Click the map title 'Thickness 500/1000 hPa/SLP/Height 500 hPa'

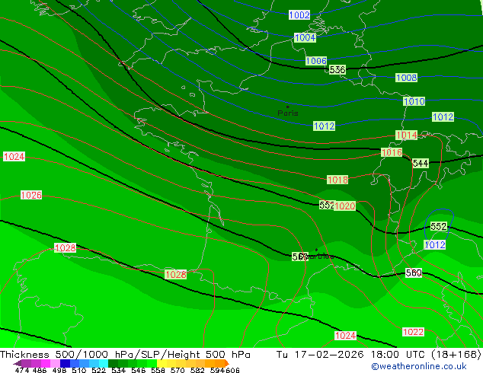click(125, 355)
